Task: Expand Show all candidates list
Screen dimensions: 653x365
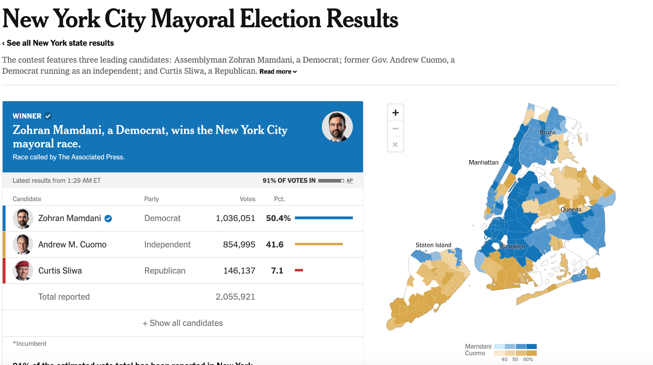Action: point(183,323)
